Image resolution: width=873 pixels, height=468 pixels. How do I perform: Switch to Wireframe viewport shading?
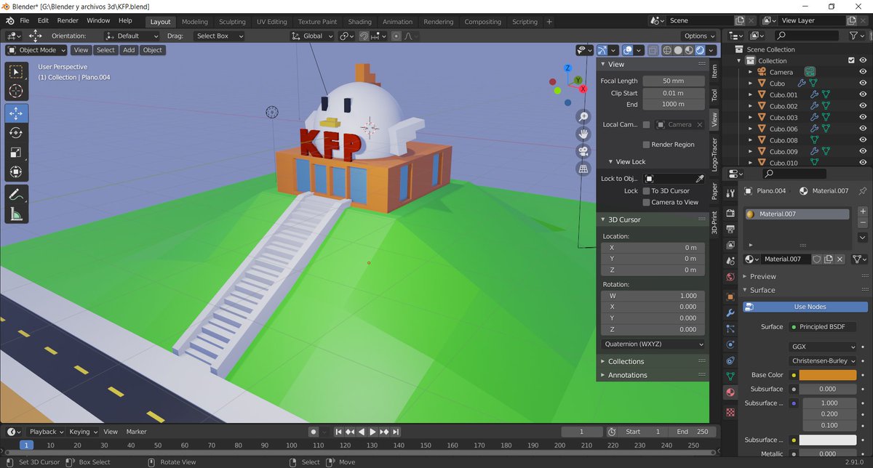(x=667, y=50)
